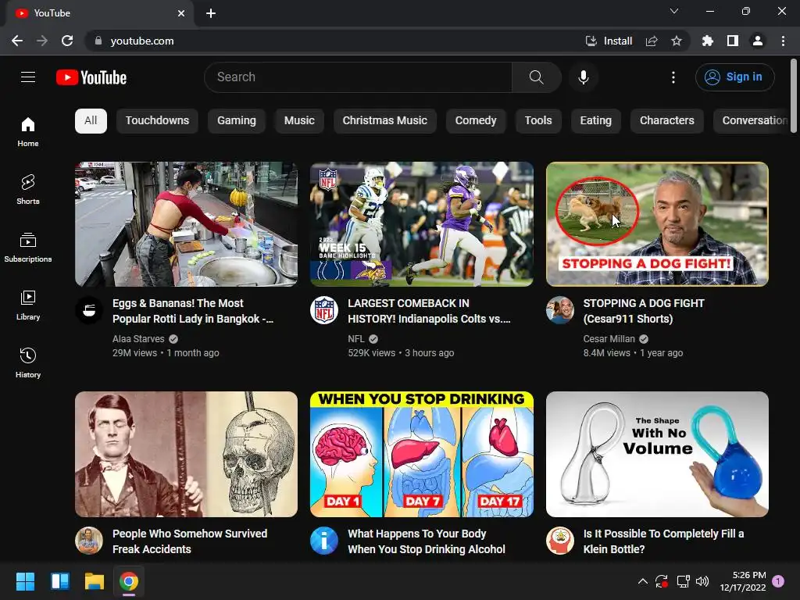Open Cesar Millan channel avatar
800x600 pixels.
(x=559, y=309)
